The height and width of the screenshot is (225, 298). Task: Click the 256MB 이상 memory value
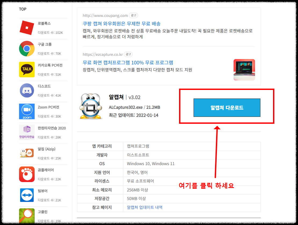pos(137,190)
